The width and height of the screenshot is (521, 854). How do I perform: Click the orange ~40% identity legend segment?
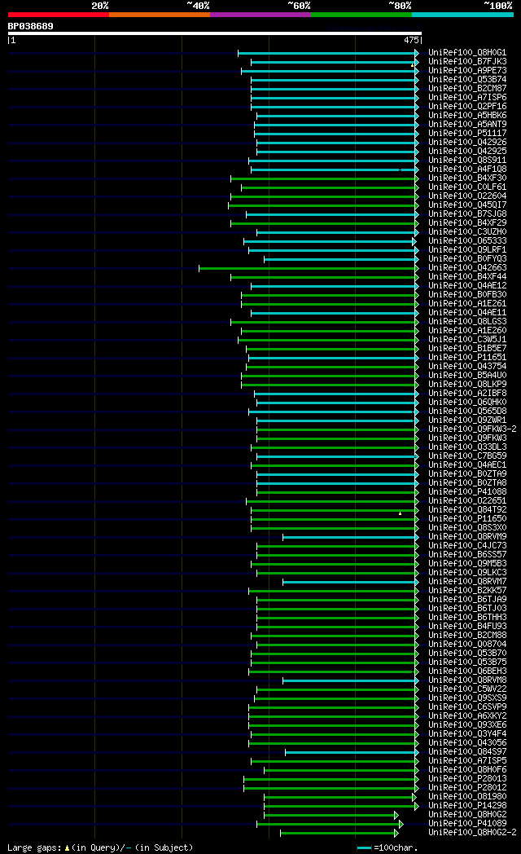160,15
